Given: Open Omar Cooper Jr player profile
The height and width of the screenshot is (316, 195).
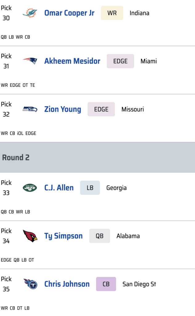Looking at the screenshot, I should pos(69,13).
